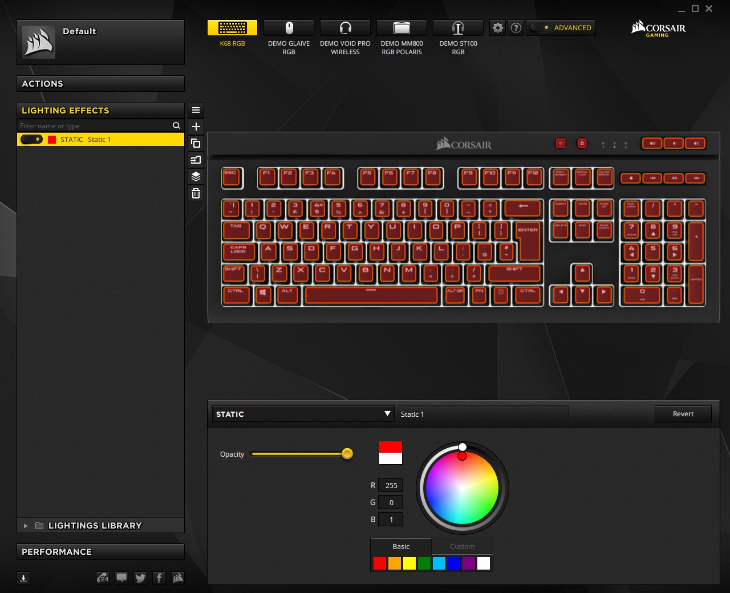The image size is (730, 593).
Task: Open the Facebook icon
Action: tap(159, 578)
